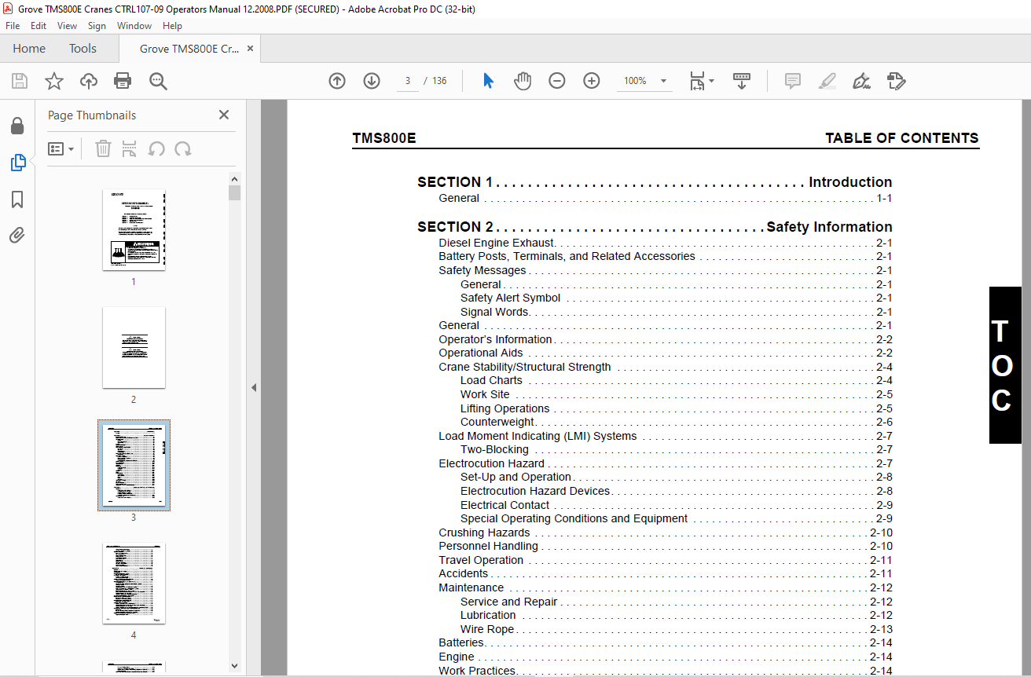Open the Sign menu

(x=97, y=26)
